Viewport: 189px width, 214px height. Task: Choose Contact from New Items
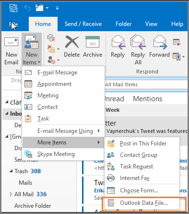click(63, 107)
